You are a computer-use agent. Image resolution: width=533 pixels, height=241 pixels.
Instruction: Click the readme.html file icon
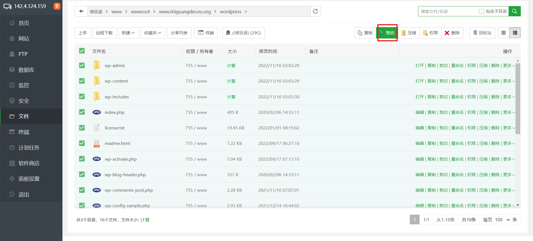click(97, 143)
